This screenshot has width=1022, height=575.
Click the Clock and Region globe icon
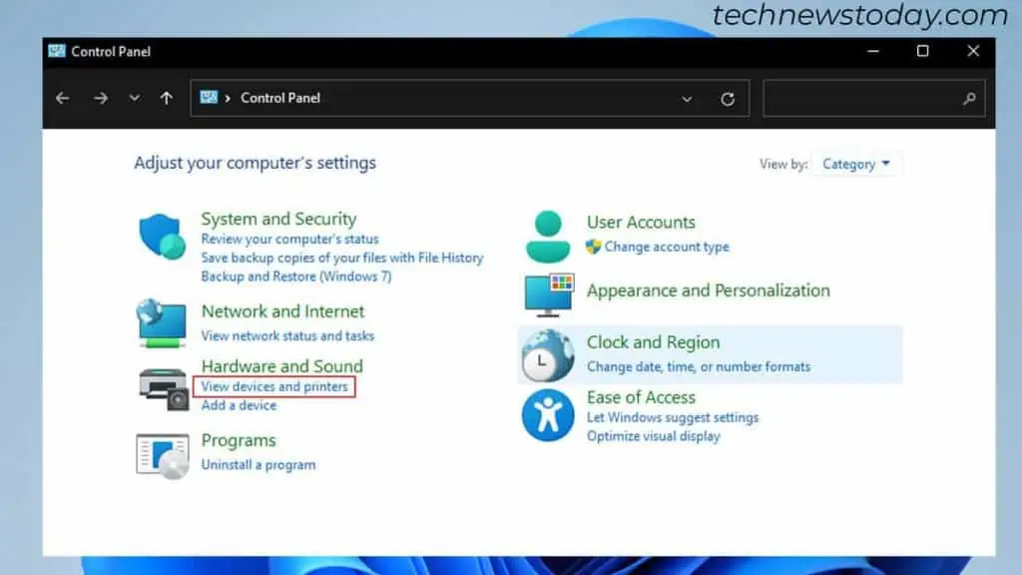[x=548, y=354]
